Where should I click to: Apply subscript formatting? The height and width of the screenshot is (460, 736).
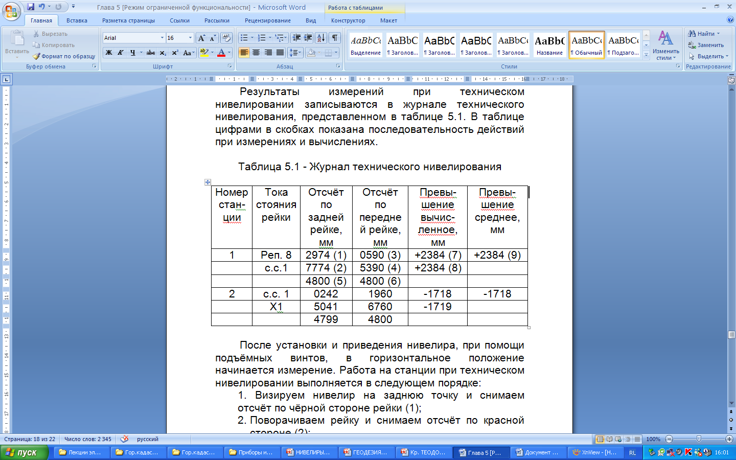coord(163,53)
